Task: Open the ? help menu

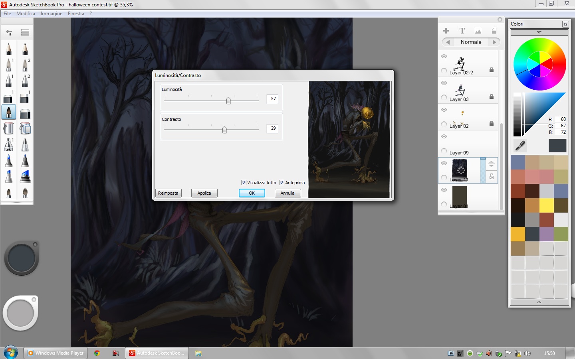Action: [91, 13]
